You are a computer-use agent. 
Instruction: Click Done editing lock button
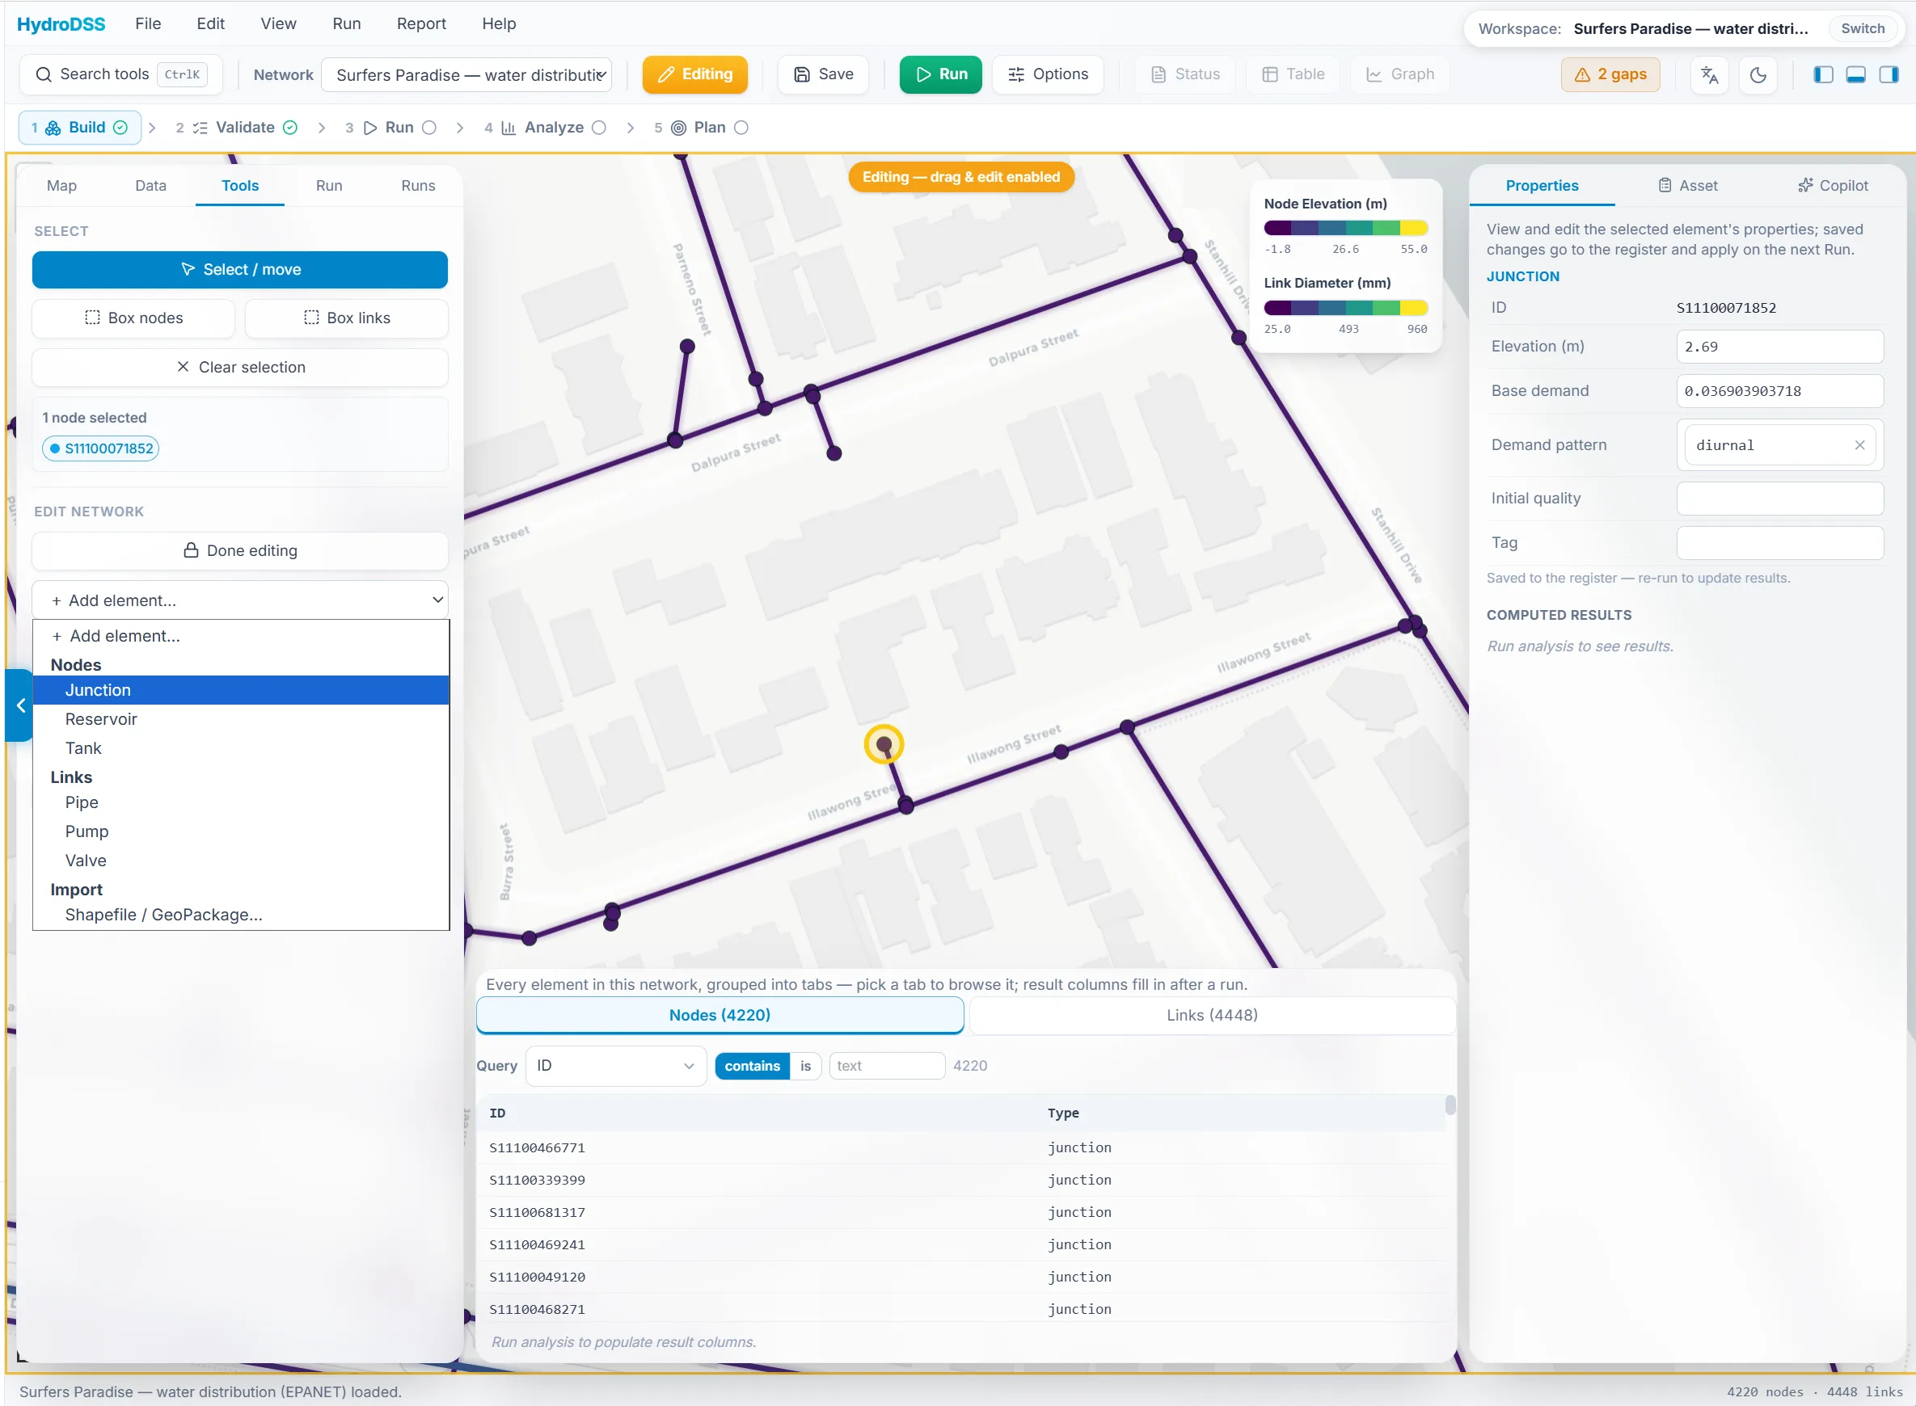[240, 550]
